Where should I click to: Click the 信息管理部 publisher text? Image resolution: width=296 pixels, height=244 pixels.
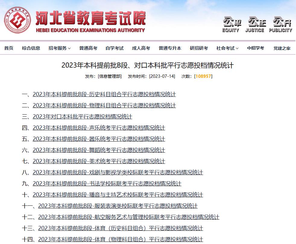tap(110, 76)
